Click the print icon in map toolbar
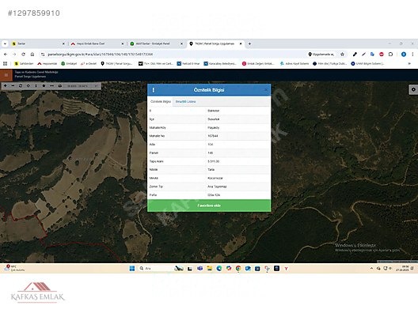Screen dimensions: 418x313 60,85
